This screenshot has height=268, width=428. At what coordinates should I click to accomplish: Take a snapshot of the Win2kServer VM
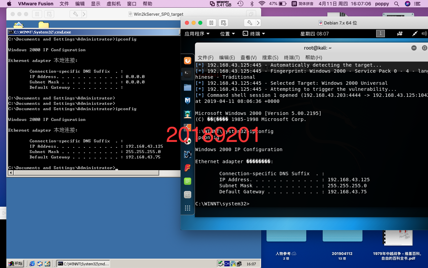click(x=49, y=14)
